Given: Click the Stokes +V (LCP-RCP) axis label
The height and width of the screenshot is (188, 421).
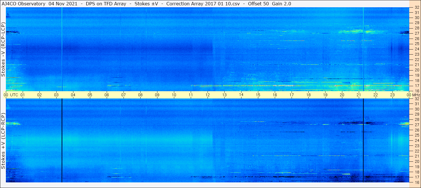Looking at the screenshot, I should click(x=3, y=141).
